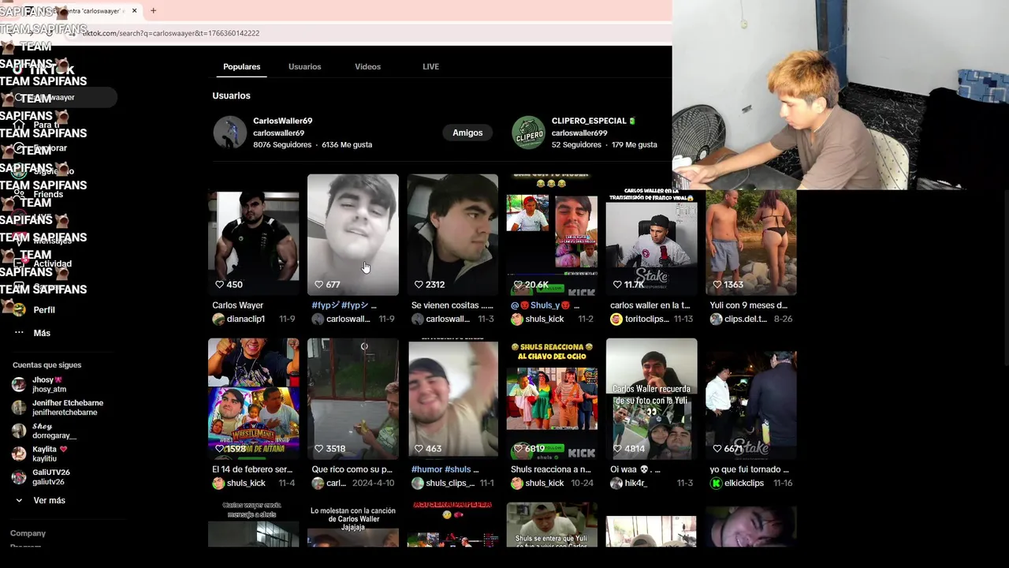Switch to the Populares tab
Screen dimensions: 1009x568
241,66
